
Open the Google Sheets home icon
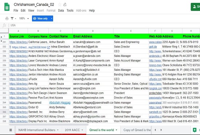pos(7,7)
